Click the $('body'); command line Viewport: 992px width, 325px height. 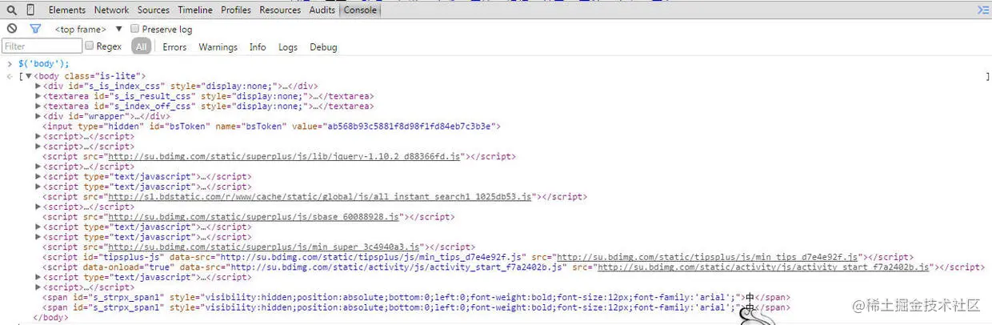click(x=44, y=64)
